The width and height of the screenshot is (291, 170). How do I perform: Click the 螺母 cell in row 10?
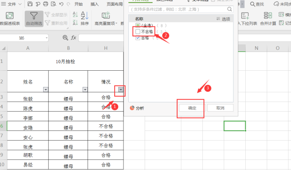tap(68, 165)
